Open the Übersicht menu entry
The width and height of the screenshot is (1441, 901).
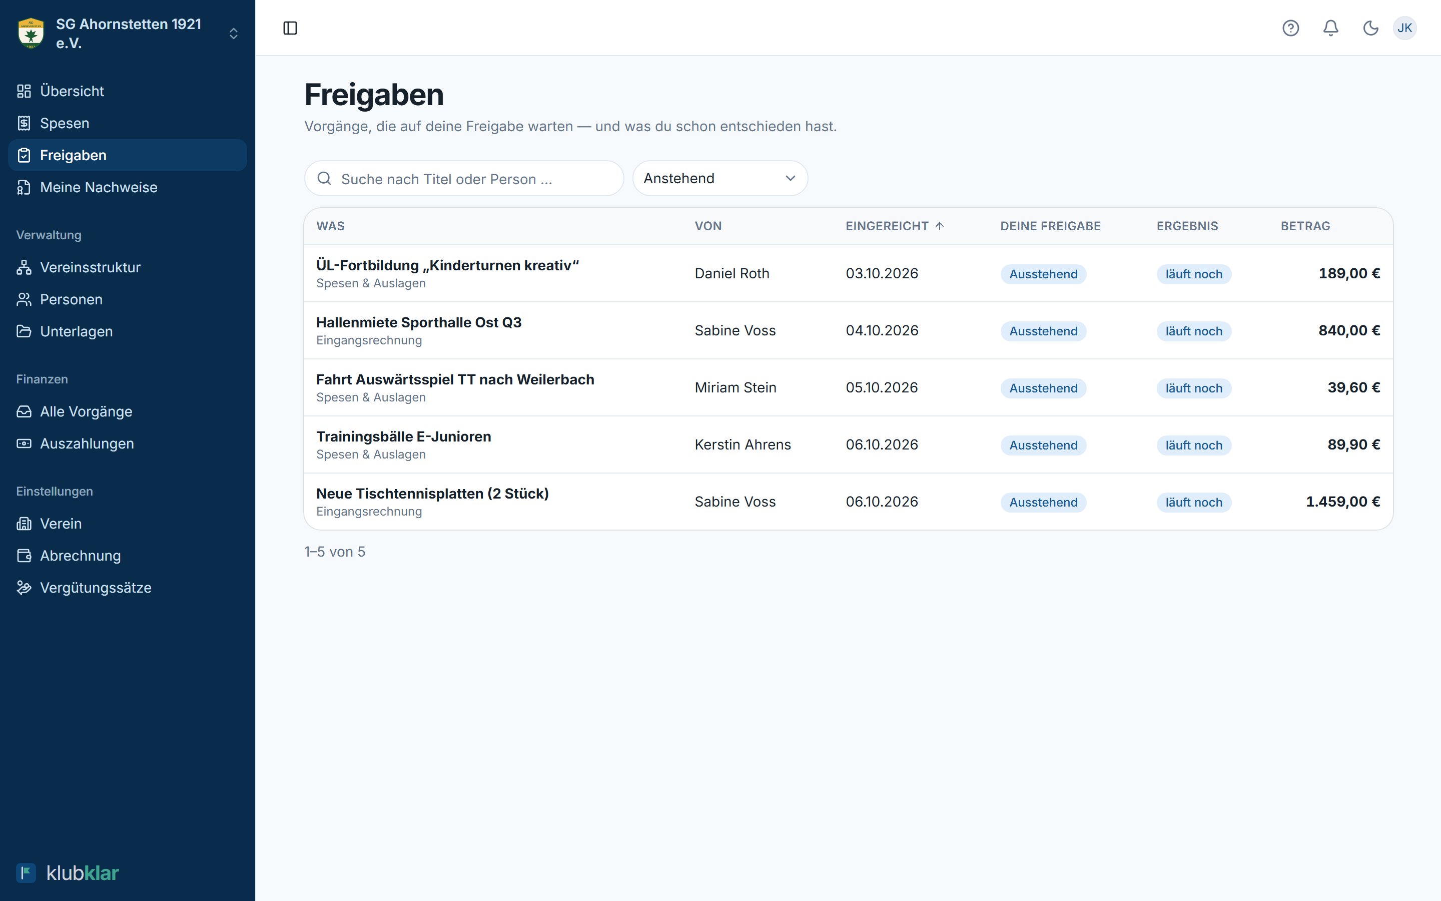128,91
